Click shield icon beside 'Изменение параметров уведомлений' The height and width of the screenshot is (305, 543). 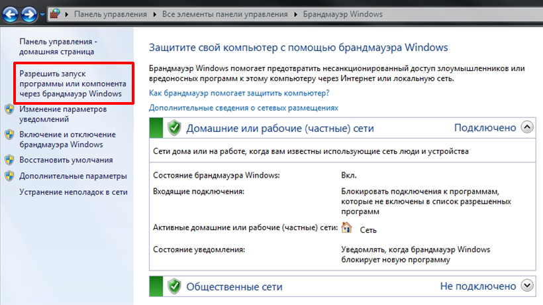click(9, 109)
